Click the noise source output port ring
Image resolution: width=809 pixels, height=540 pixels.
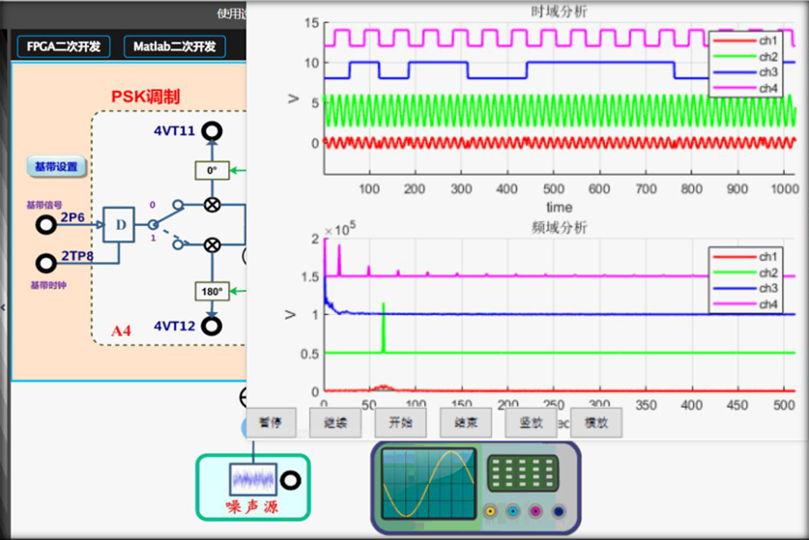290,480
